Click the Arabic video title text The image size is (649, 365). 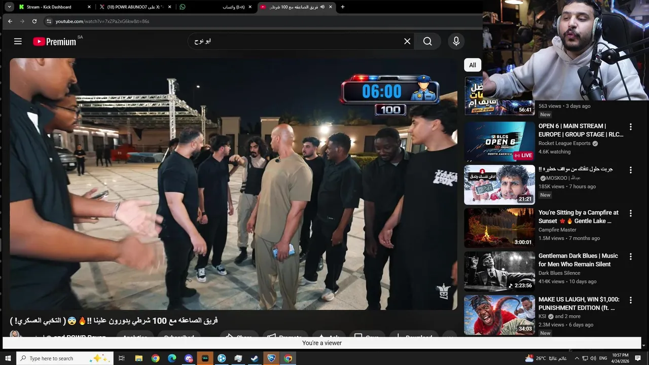[114, 320]
